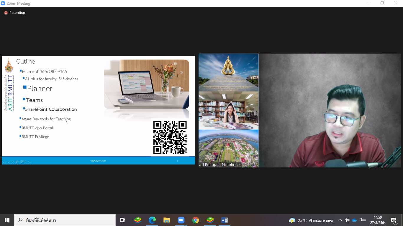Open File Explorer from the taskbar

[167, 220]
